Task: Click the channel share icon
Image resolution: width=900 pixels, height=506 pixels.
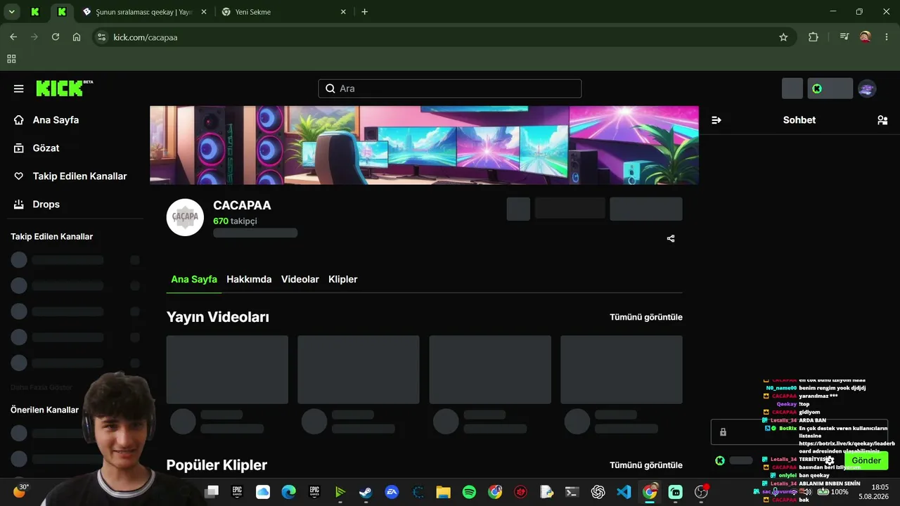Action: [671, 239]
